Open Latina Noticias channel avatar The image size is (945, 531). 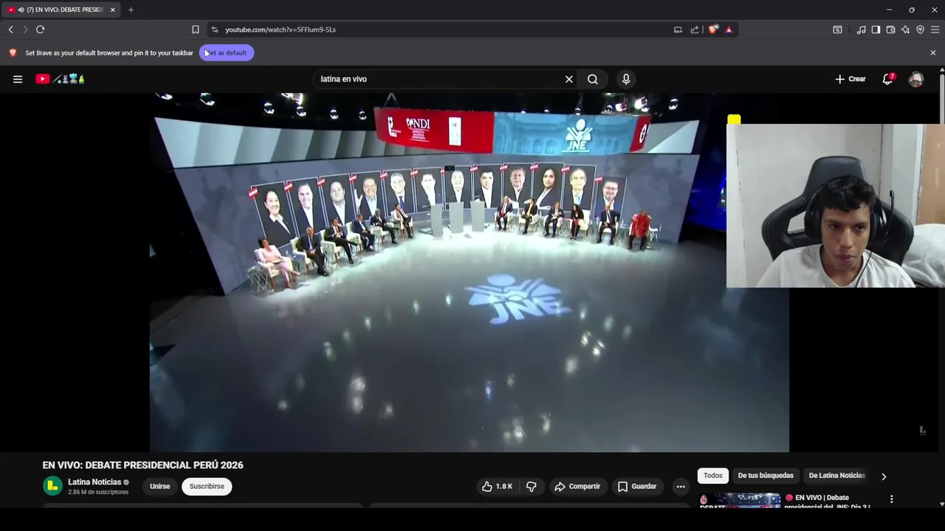click(x=52, y=486)
